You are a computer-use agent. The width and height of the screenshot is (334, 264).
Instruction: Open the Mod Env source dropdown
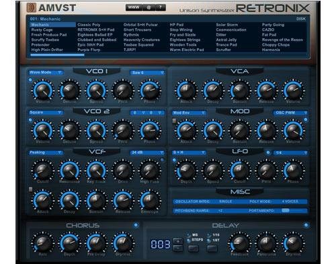189,113
